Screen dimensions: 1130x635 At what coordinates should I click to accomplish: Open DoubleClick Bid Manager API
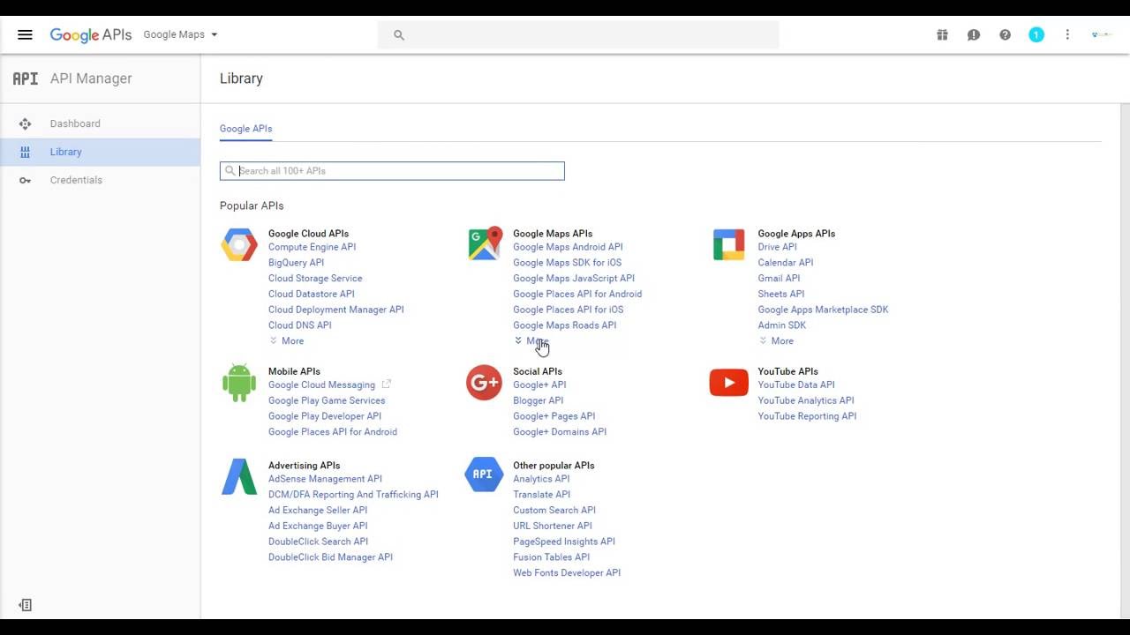click(330, 557)
